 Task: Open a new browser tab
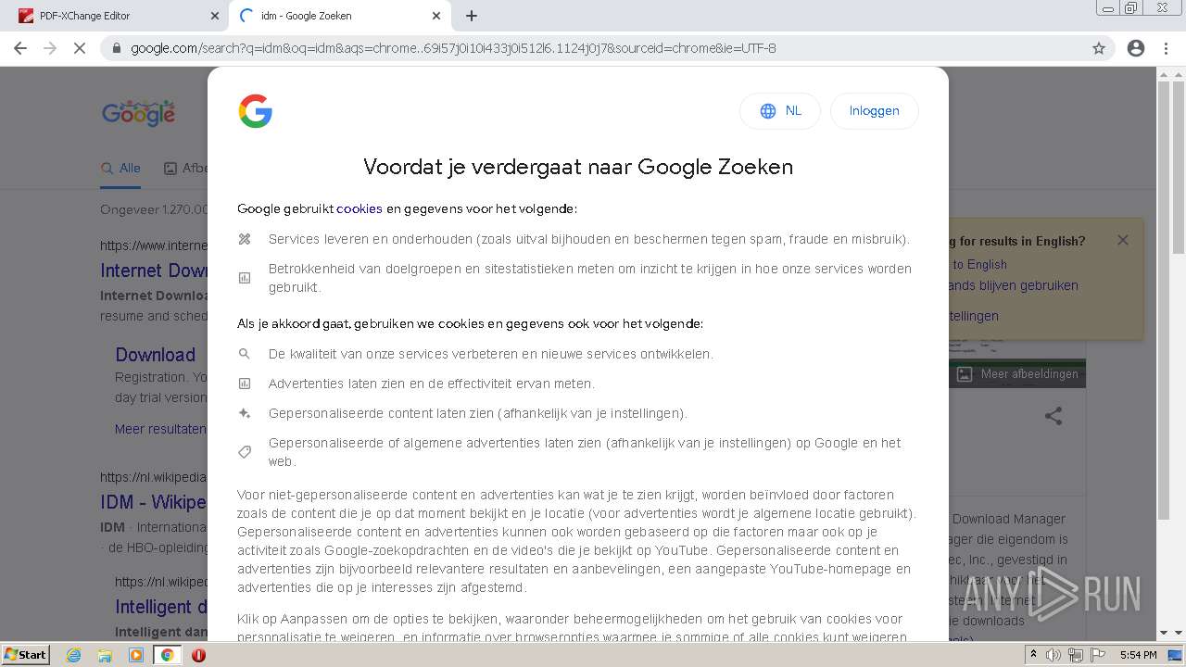472,16
